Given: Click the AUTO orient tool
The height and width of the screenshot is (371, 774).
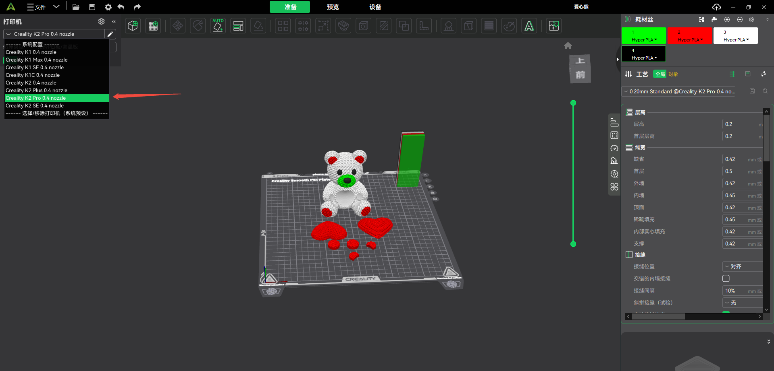Looking at the screenshot, I should point(218,26).
